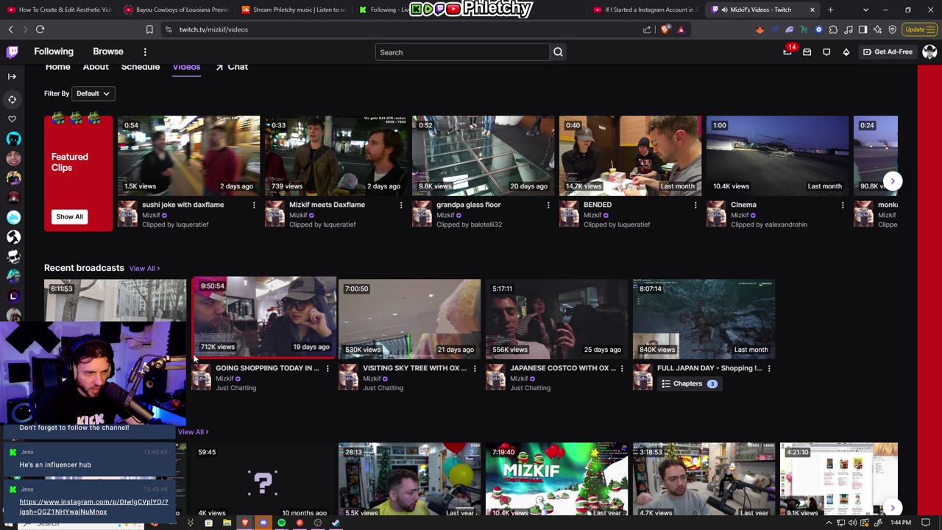Image resolution: width=942 pixels, height=530 pixels.
Task: Click the Twitch logo home icon
Action: (13, 52)
